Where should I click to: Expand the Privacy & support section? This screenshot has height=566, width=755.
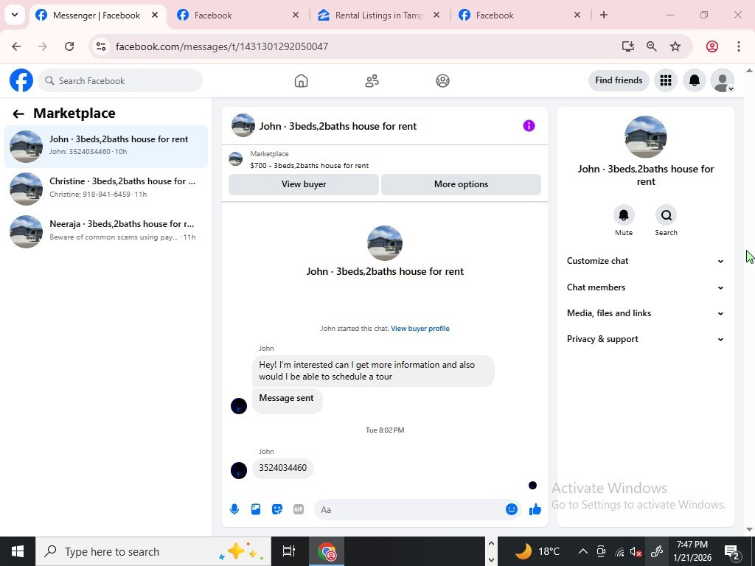click(x=645, y=339)
